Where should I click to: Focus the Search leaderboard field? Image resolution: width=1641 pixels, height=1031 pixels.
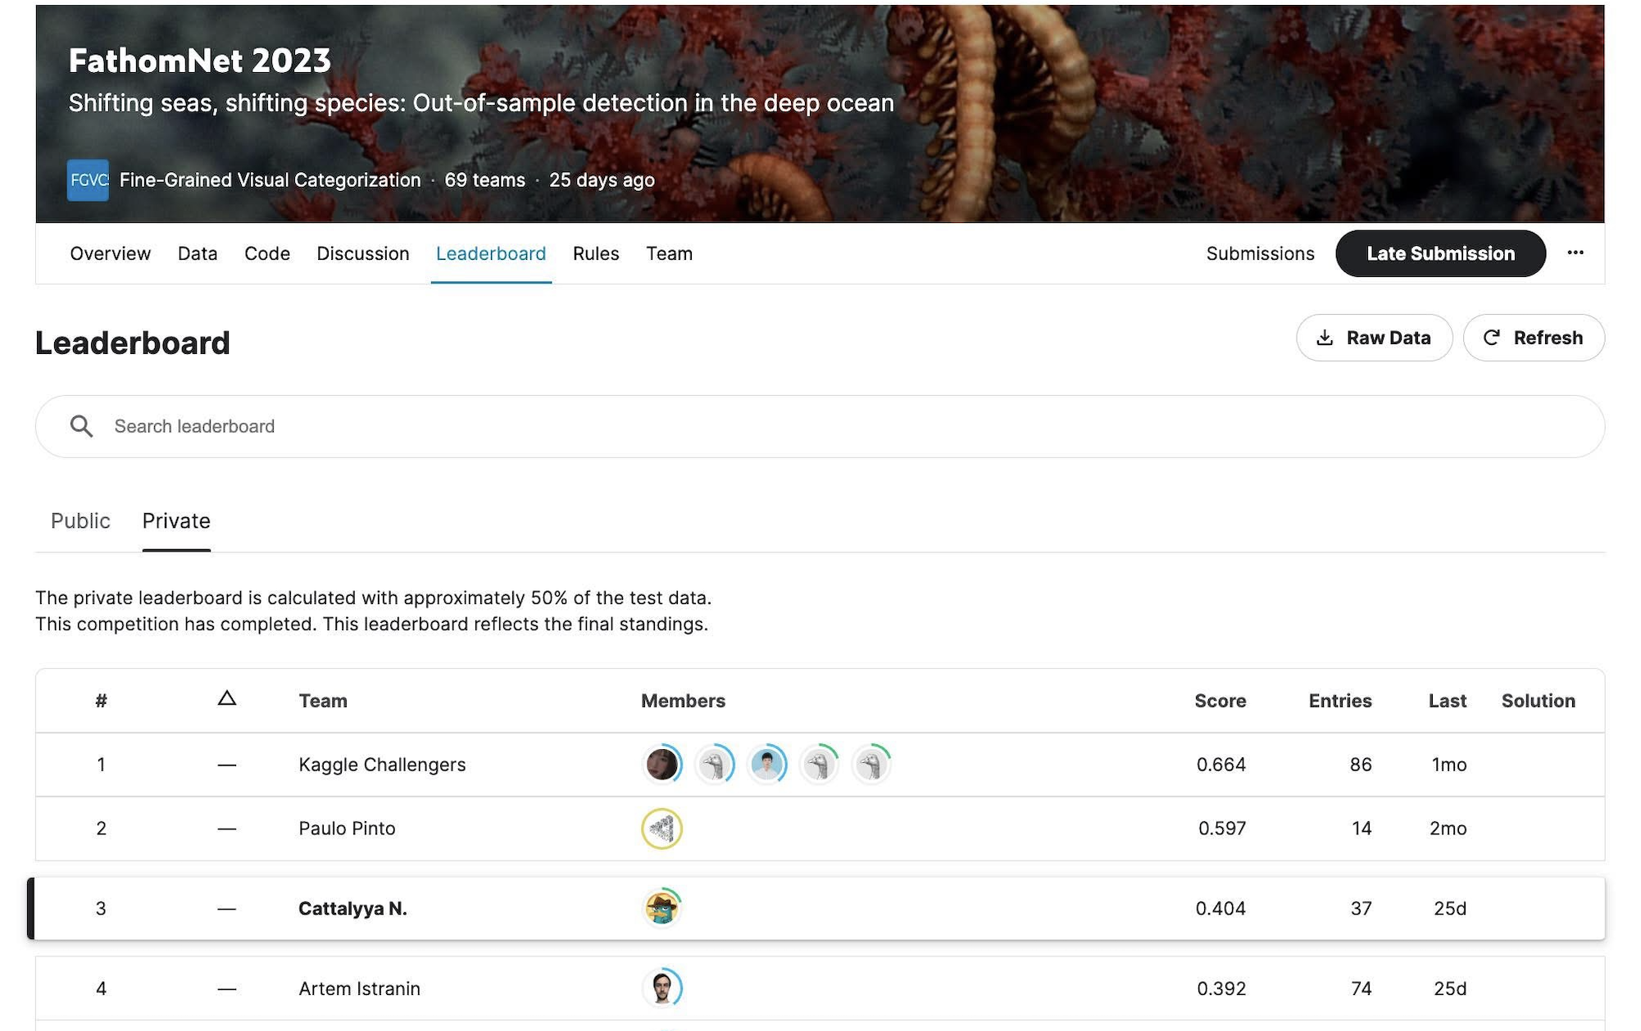(x=820, y=426)
